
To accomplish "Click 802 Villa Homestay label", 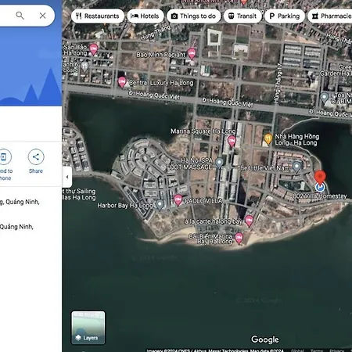I will click(x=320, y=196).
